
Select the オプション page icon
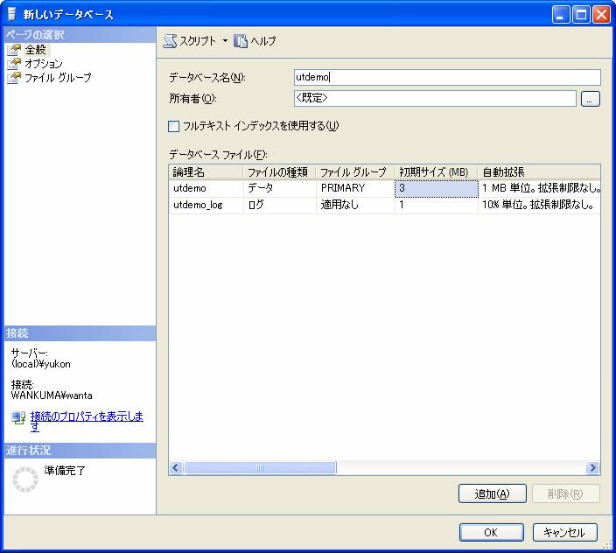pyautogui.click(x=13, y=64)
